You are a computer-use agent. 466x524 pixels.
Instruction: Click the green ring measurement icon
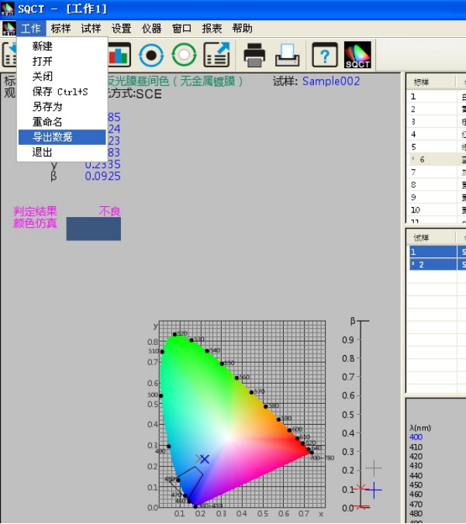tap(184, 55)
